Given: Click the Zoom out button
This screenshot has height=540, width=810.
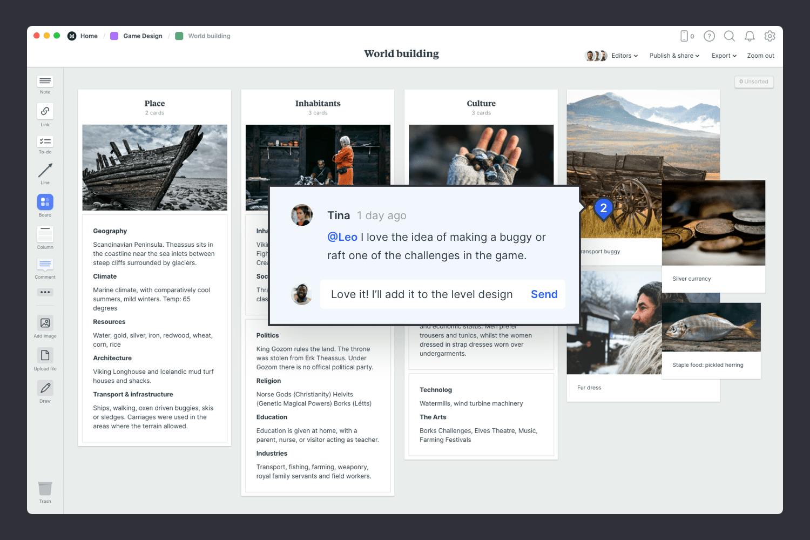Looking at the screenshot, I should pyautogui.click(x=760, y=56).
